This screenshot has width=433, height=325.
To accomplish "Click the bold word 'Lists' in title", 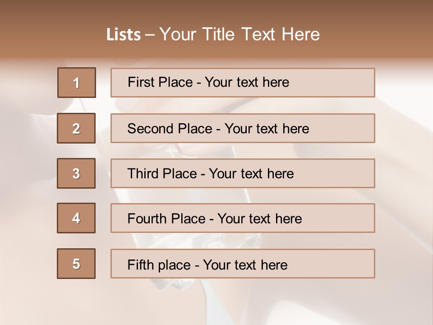I will coord(124,35).
